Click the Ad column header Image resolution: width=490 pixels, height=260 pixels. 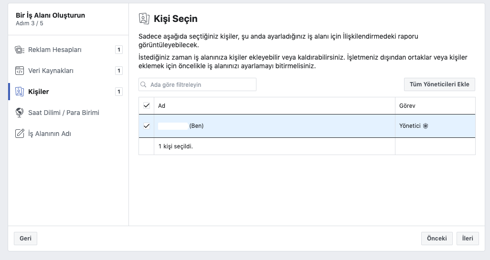[275, 105]
